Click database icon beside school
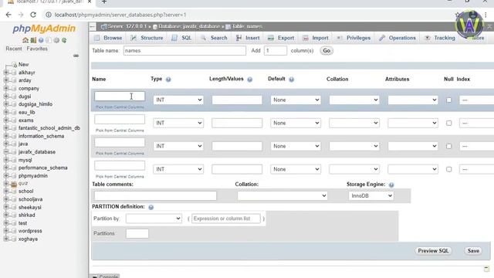Image resolution: width=494 pixels, height=278 pixels. pyautogui.click(x=14, y=192)
